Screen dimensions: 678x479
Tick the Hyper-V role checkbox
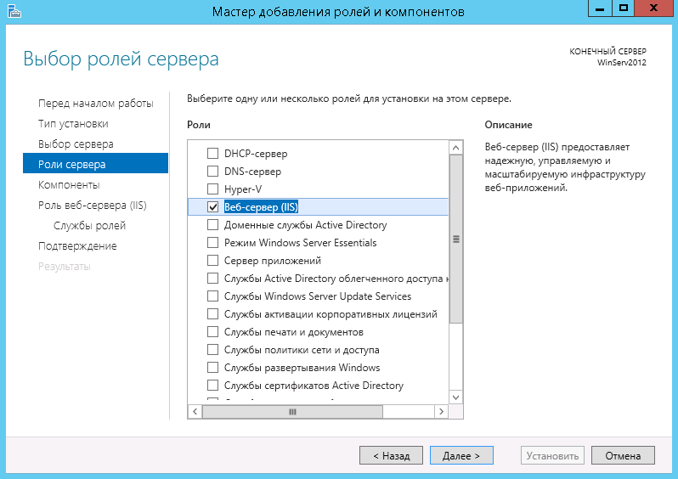click(x=213, y=189)
